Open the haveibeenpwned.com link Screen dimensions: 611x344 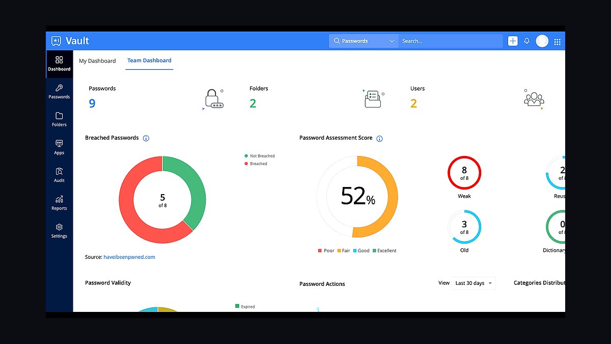tap(129, 257)
